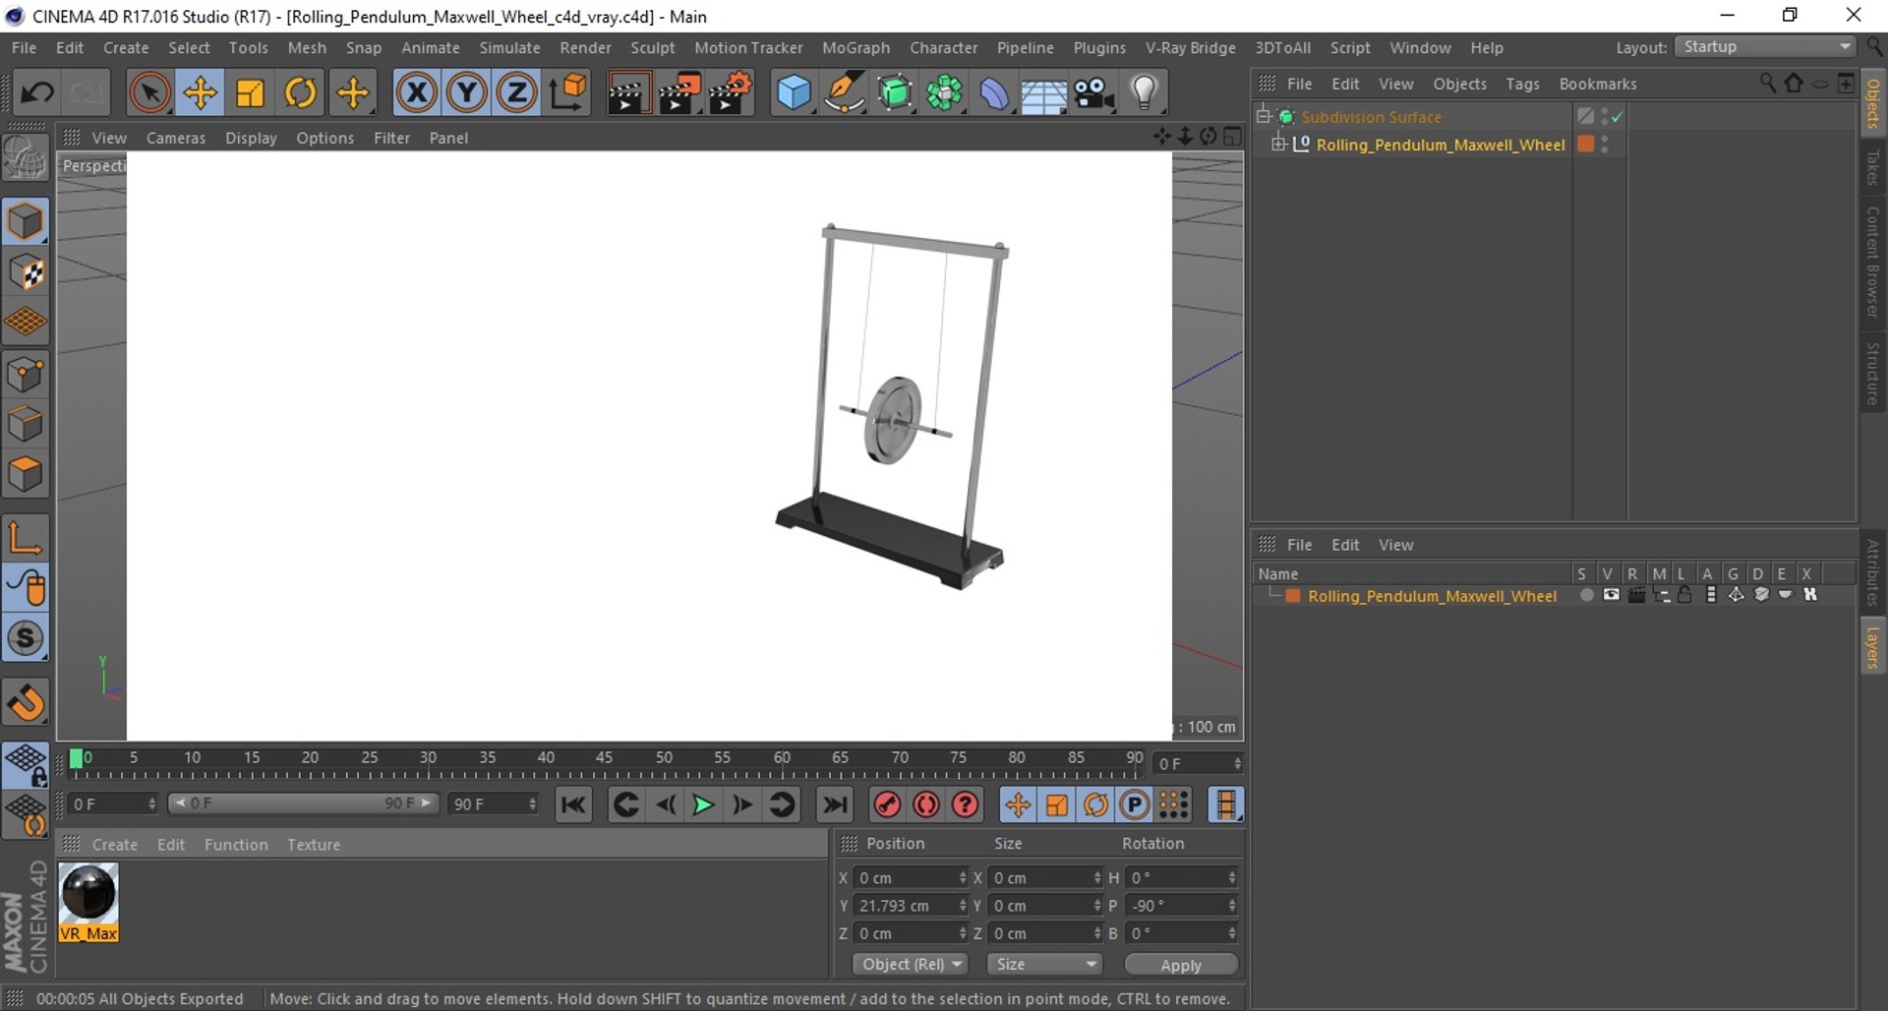The width and height of the screenshot is (1888, 1011).
Task: Activate the Move tool in top toolbar
Action: pos(201,93)
